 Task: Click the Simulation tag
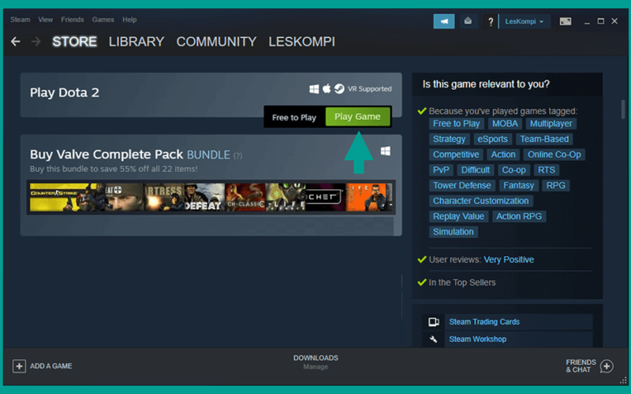click(x=454, y=232)
